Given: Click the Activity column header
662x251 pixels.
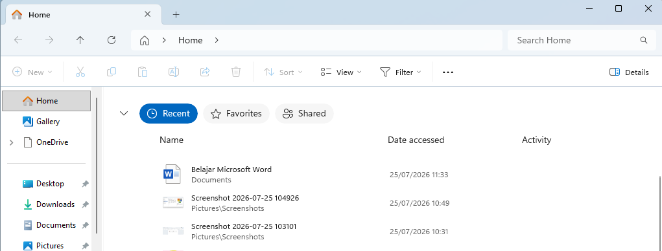Looking at the screenshot, I should pyautogui.click(x=537, y=140).
